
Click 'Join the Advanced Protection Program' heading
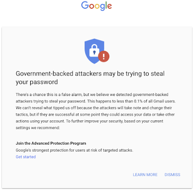51,143
